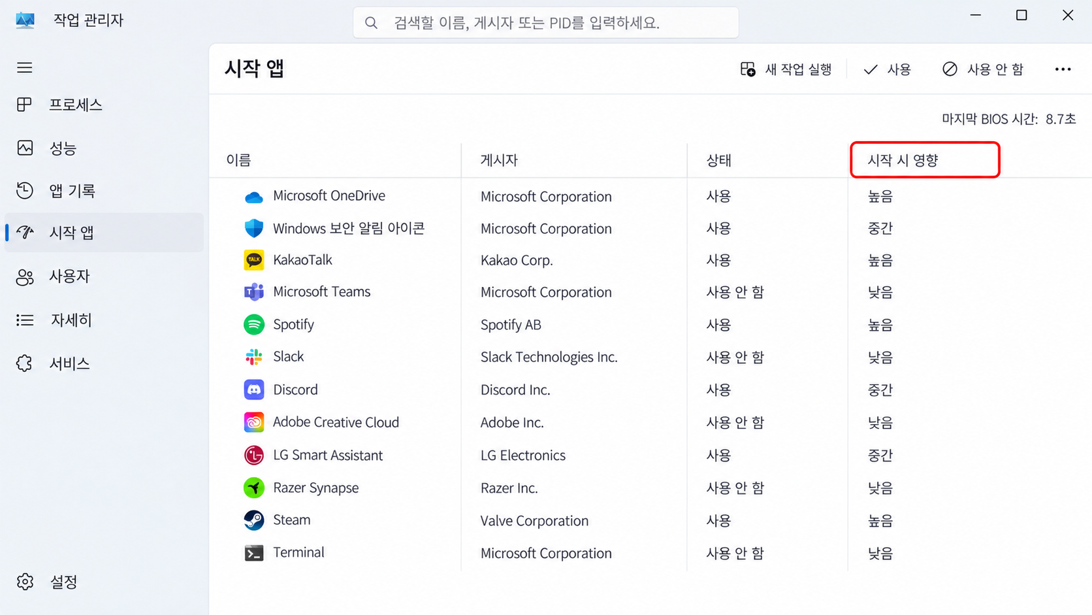Select the Discord app icon
The height and width of the screenshot is (615, 1092).
[254, 390]
